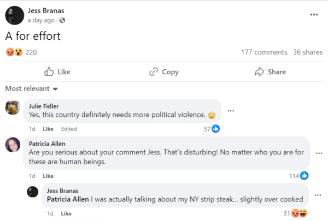Viewport: 328px width, 221px height.
Task: Click Jess Branas post profile picture
Action: click(x=14, y=15)
